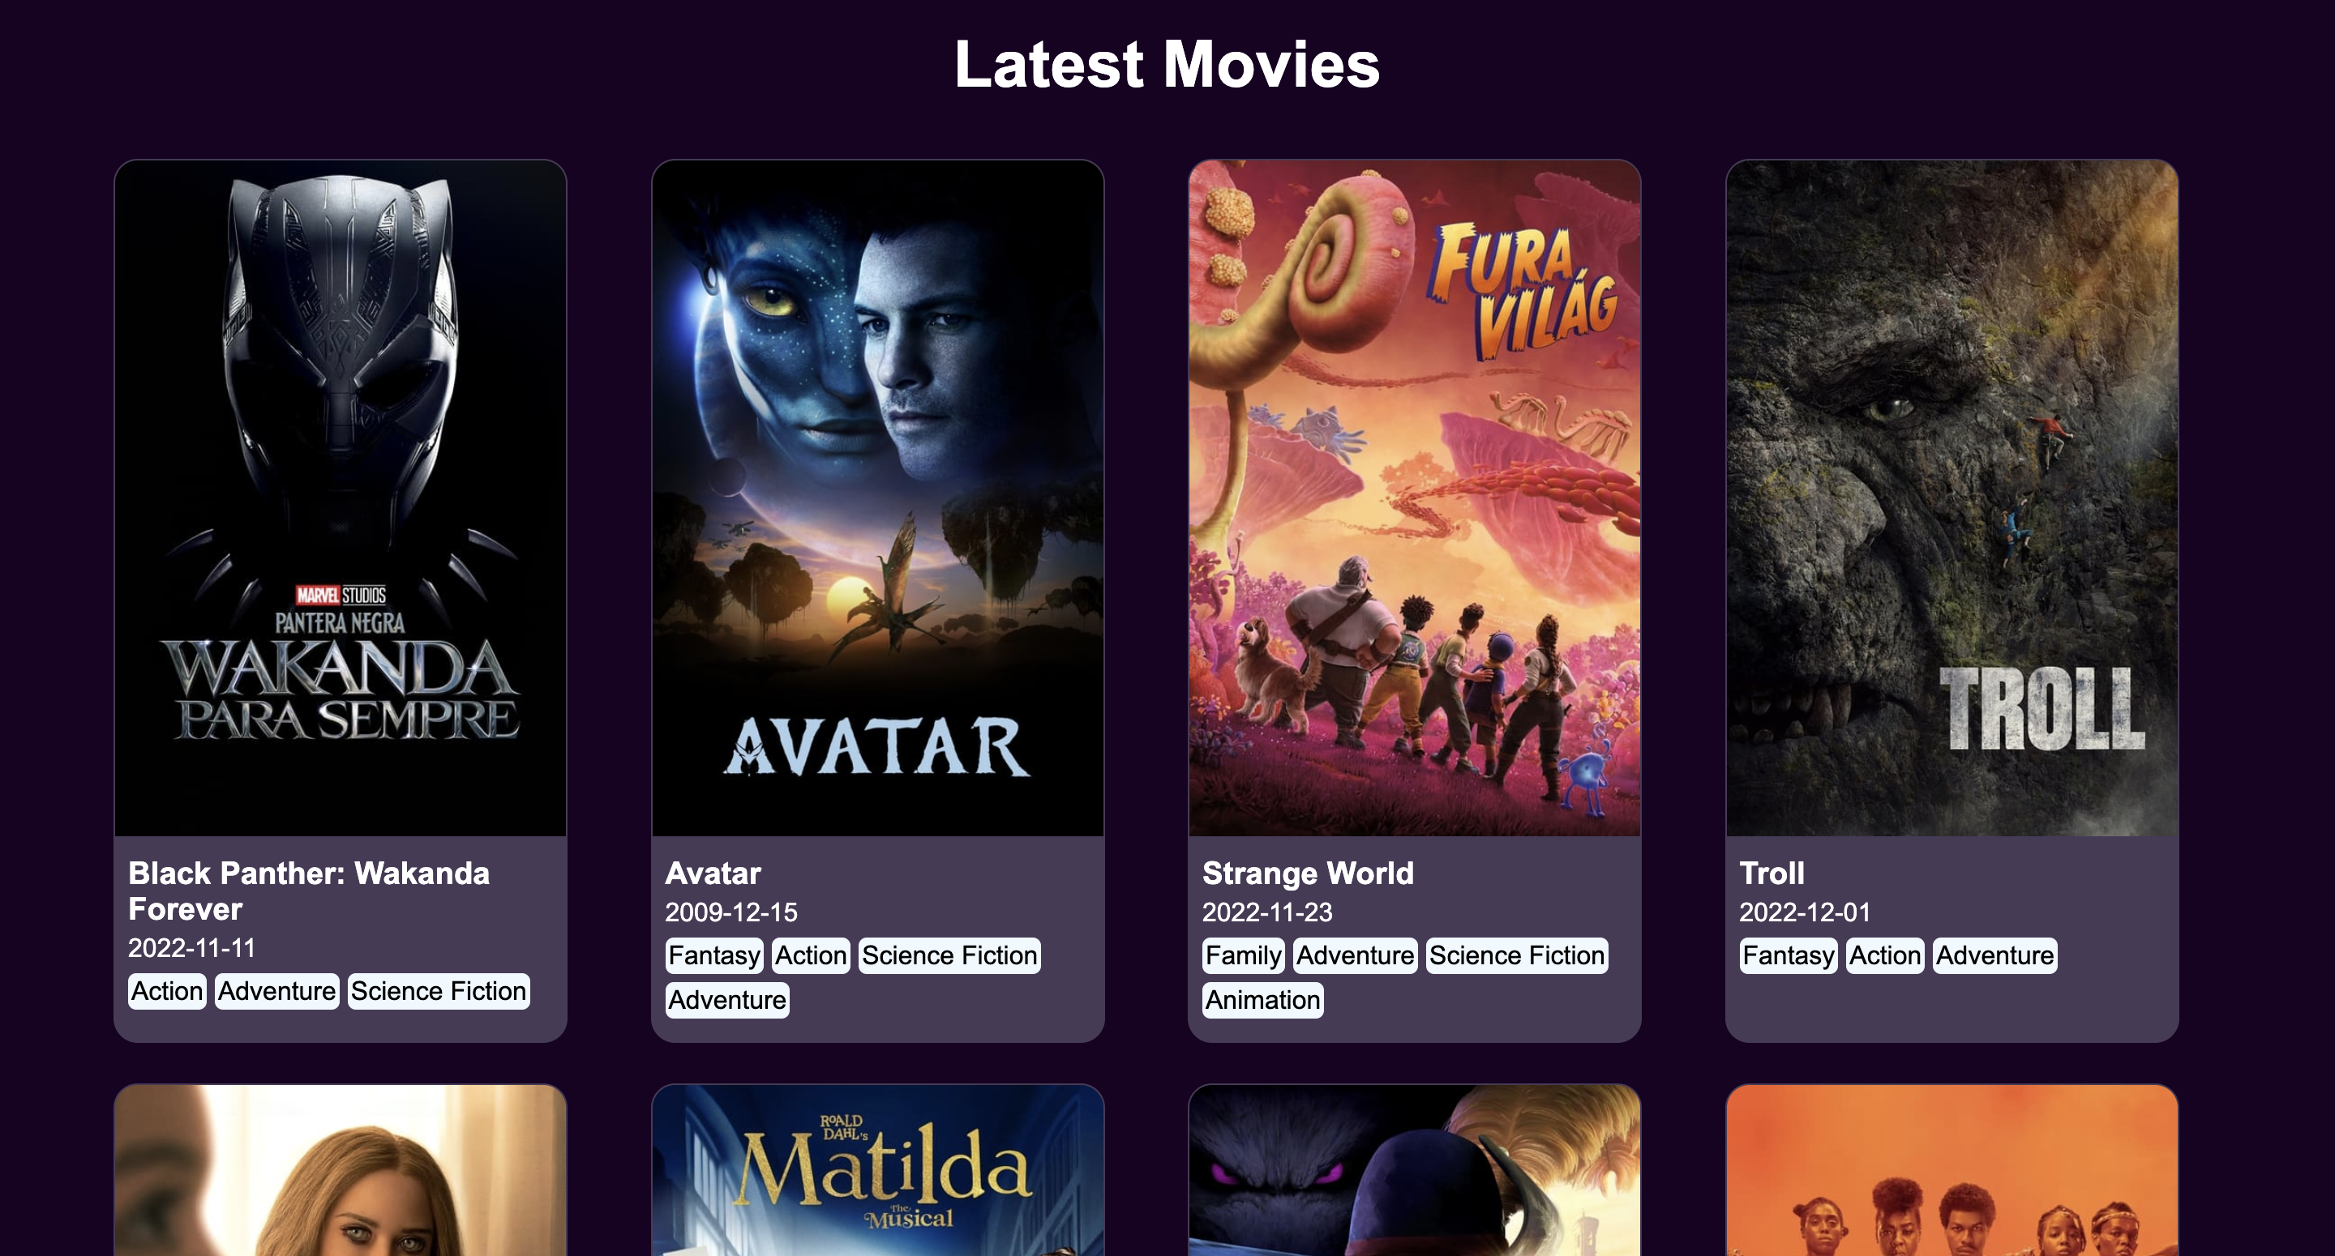Open the Avatar movie poster
This screenshot has width=2335, height=1256.
(x=877, y=498)
